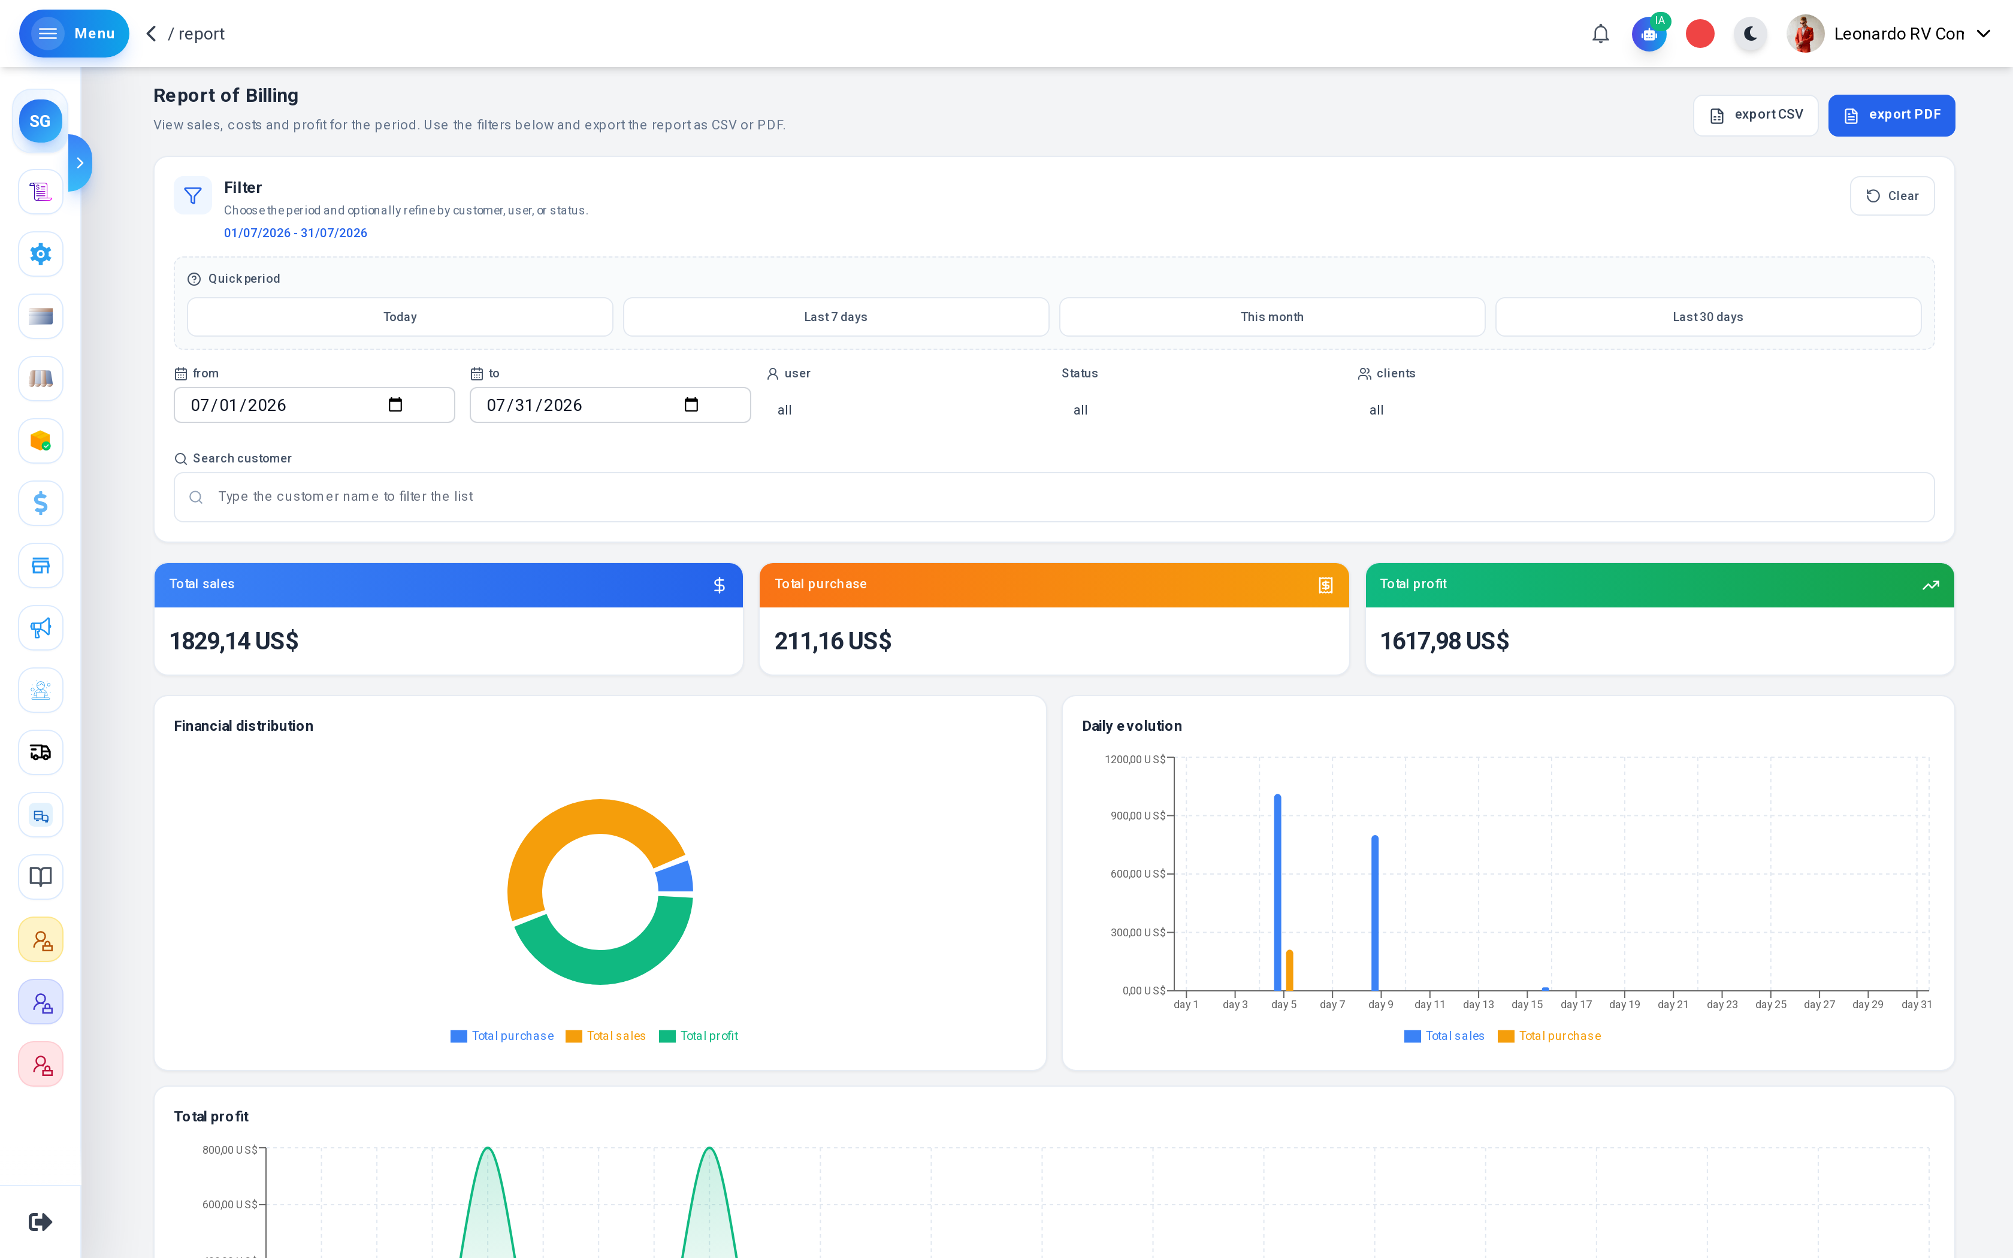This screenshot has height=1258, width=2013.
Task: Open the from-date calendar picker icon
Action: click(x=395, y=405)
